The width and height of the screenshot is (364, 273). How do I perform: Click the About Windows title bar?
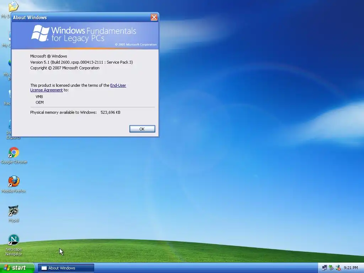point(81,17)
